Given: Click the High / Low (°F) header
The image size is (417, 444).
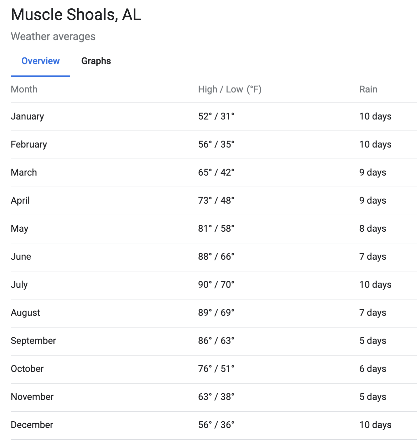Looking at the screenshot, I should point(230,89).
